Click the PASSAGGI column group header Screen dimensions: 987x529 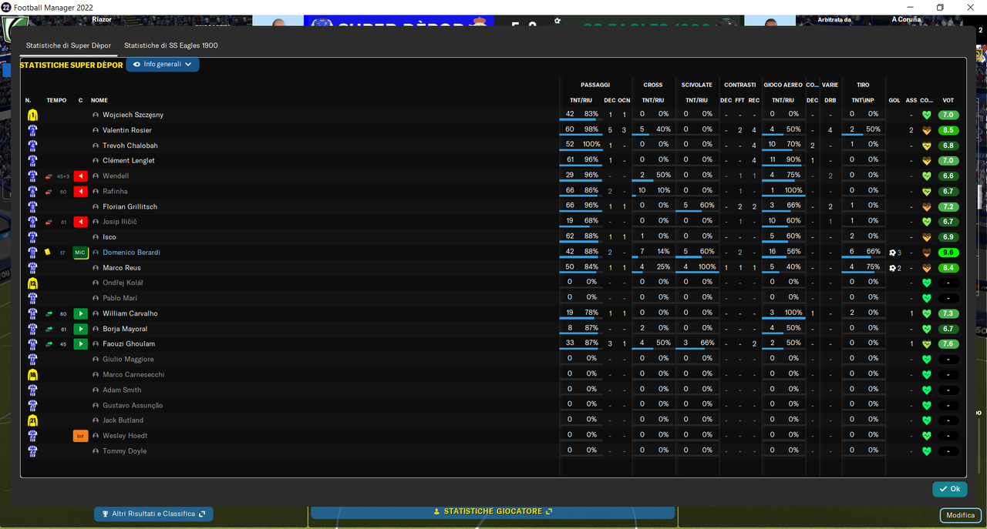click(x=595, y=85)
